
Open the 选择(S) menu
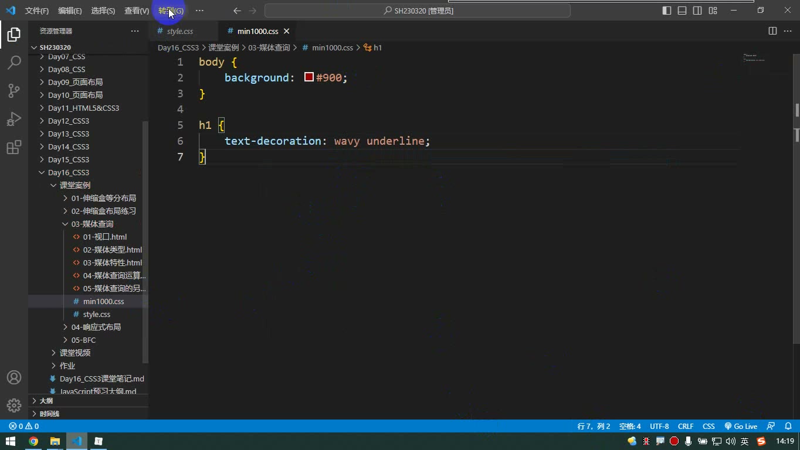pyautogui.click(x=103, y=11)
